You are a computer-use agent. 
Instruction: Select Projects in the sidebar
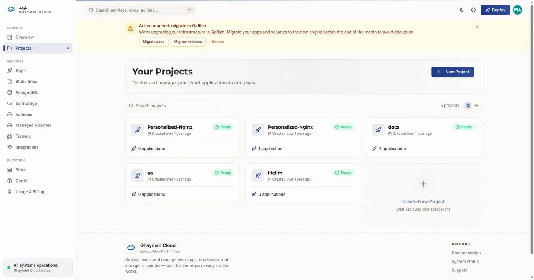(38, 48)
